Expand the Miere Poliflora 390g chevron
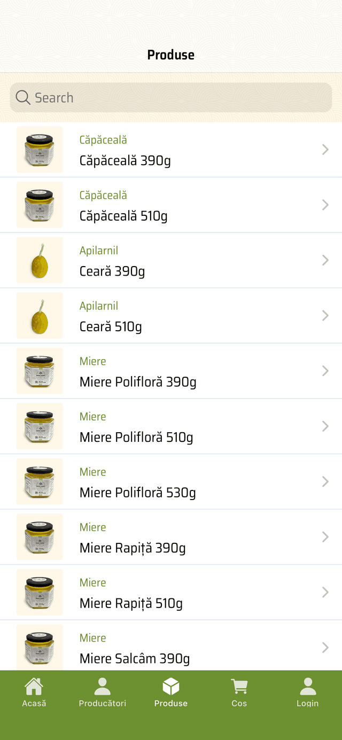Image resolution: width=342 pixels, height=740 pixels. click(325, 371)
